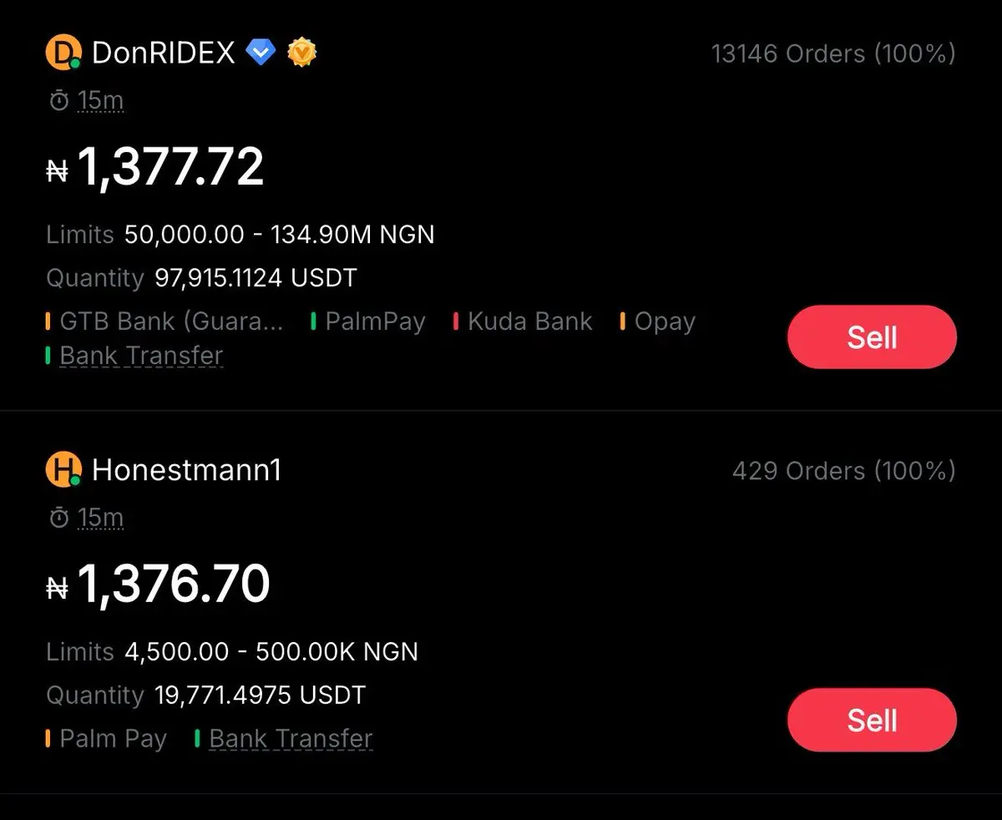The image size is (1002, 820).
Task: Open DonRIDEX merchant profile name
Action: point(163,53)
